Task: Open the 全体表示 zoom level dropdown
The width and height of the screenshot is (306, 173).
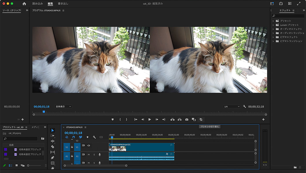Action: [x=63, y=106]
